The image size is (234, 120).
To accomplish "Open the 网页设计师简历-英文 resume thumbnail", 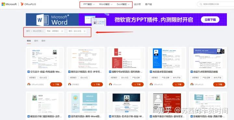I will (x=85, y=58).
